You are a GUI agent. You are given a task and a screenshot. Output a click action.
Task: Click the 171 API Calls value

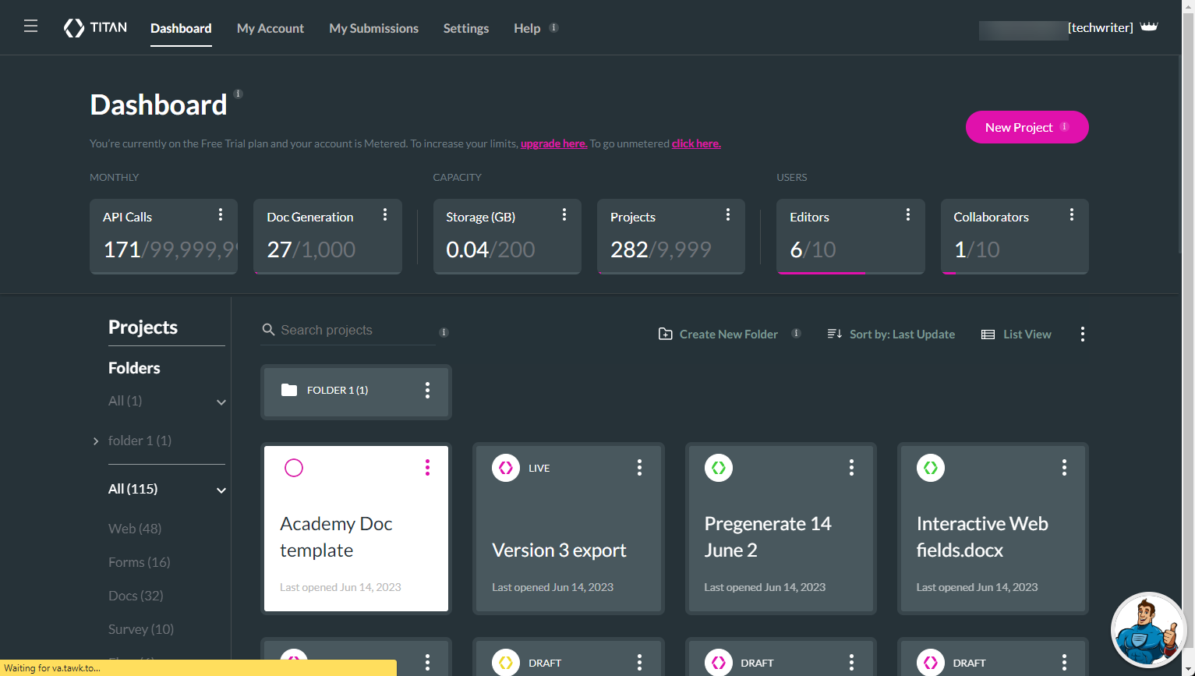pos(122,250)
